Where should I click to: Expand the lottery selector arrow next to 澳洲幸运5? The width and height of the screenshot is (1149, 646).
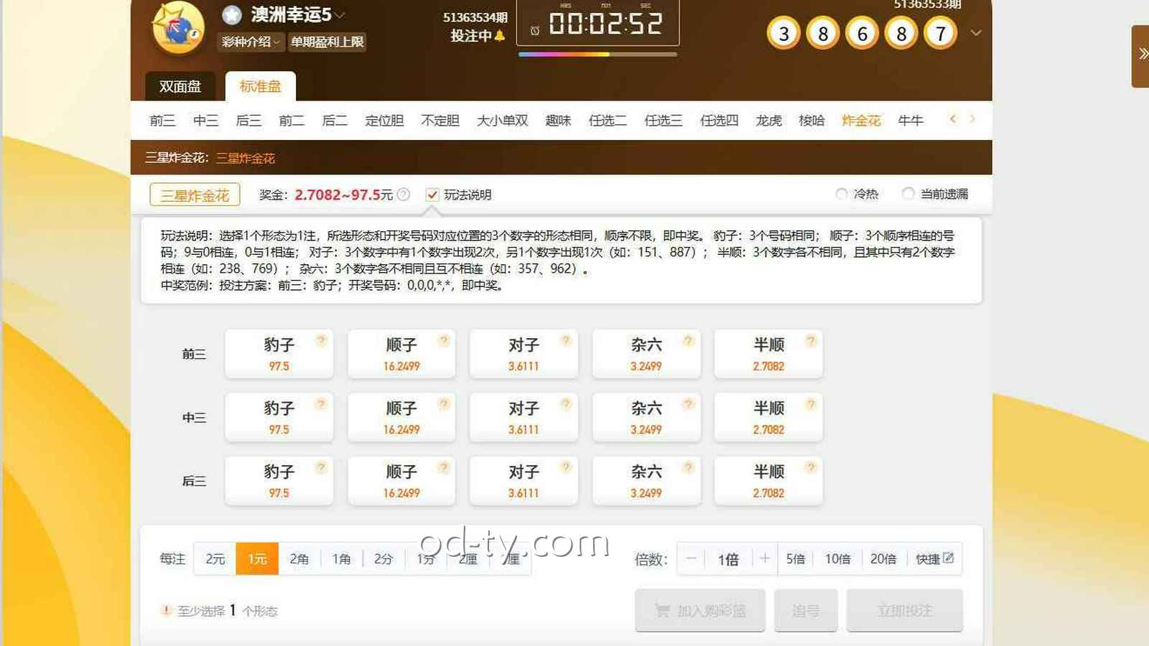point(340,14)
